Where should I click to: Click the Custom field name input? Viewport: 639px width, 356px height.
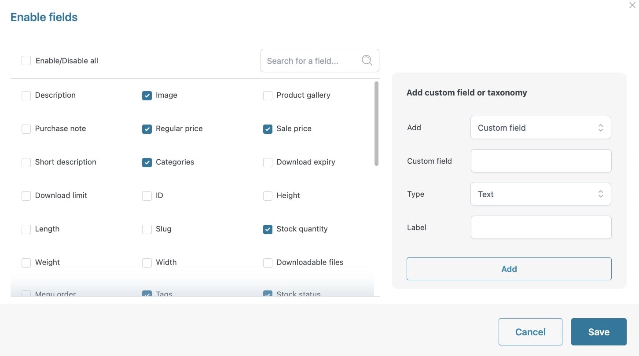pos(541,161)
